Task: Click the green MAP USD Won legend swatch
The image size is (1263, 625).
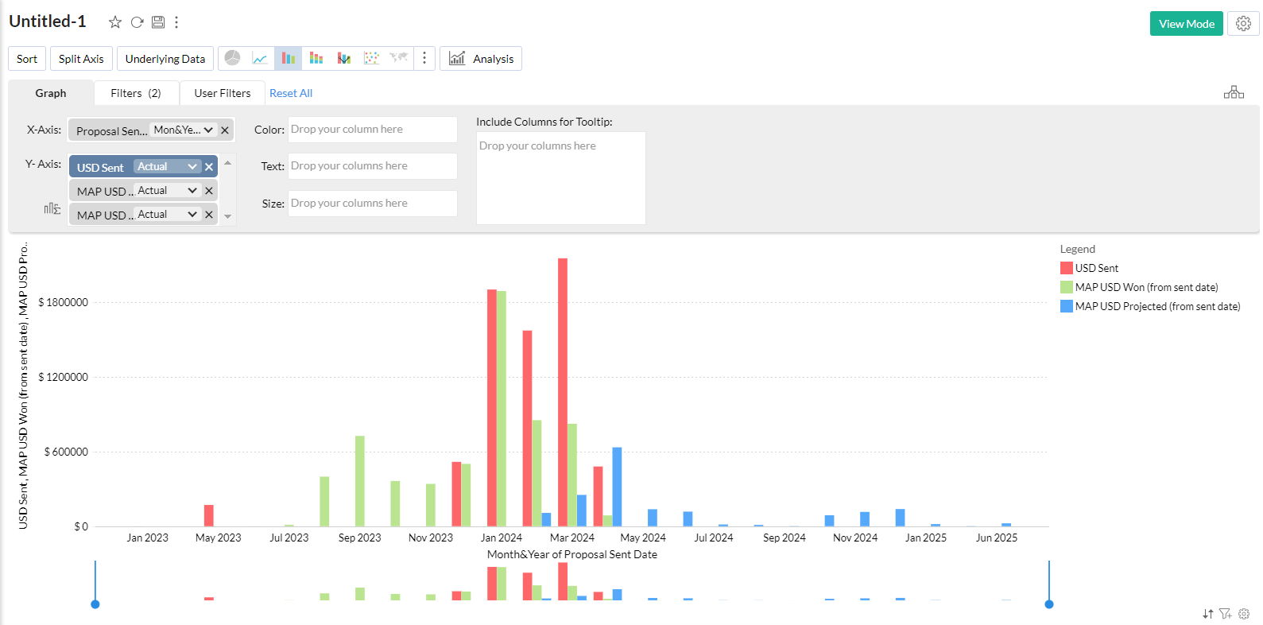Action: 1067,287
